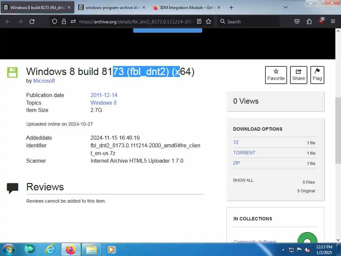Download the TORRENT option
Viewport: 341px width, 256px height.
click(244, 153)
